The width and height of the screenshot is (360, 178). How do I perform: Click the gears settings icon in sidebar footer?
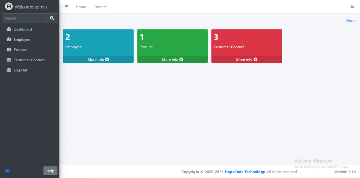click(x=7, y=171)
